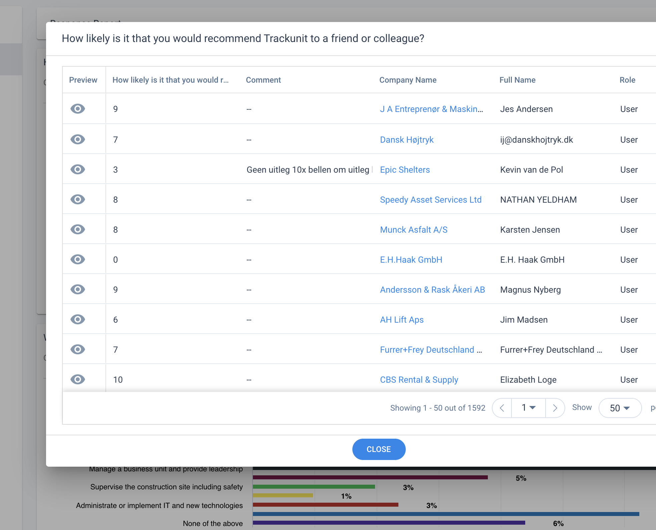Click score 3 in Epic Shelters row

click(115, 170)
